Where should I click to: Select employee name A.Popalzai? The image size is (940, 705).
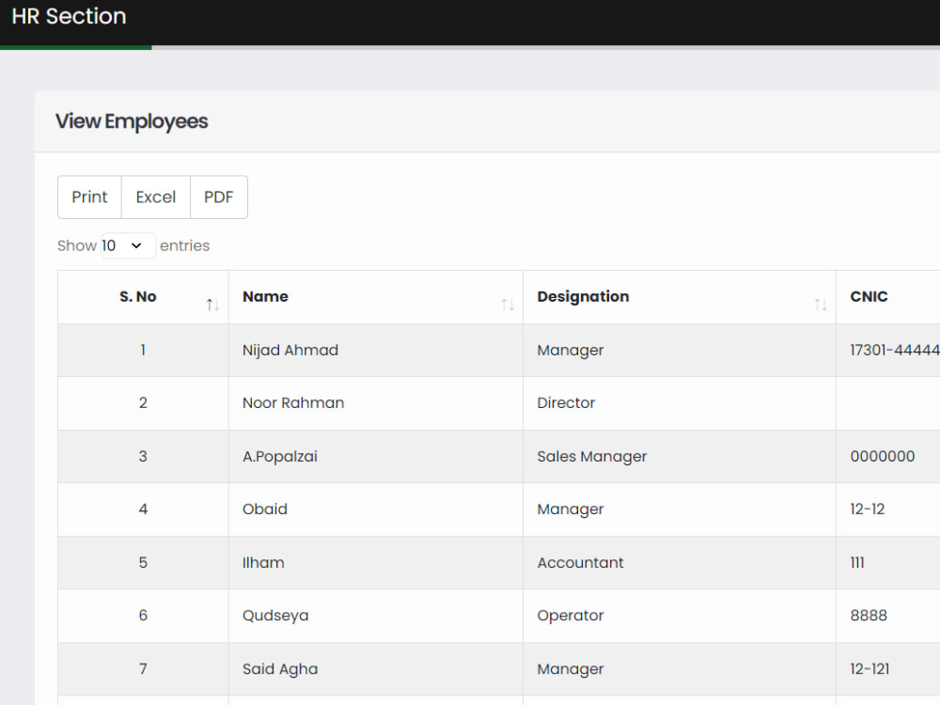[280, 456]
